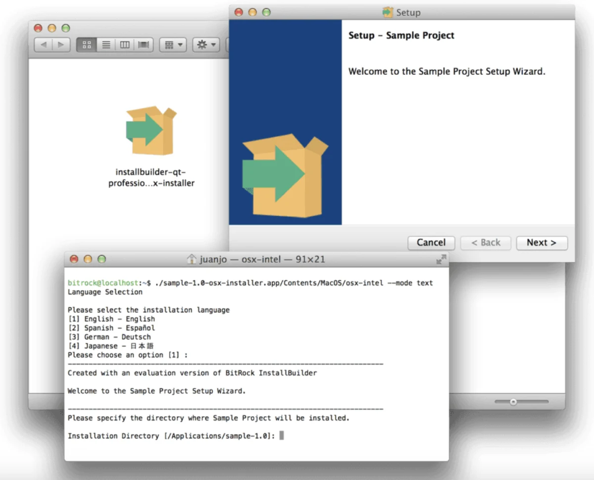Go back in Finder window
This screenshot has width=594, height=480.
44,45
